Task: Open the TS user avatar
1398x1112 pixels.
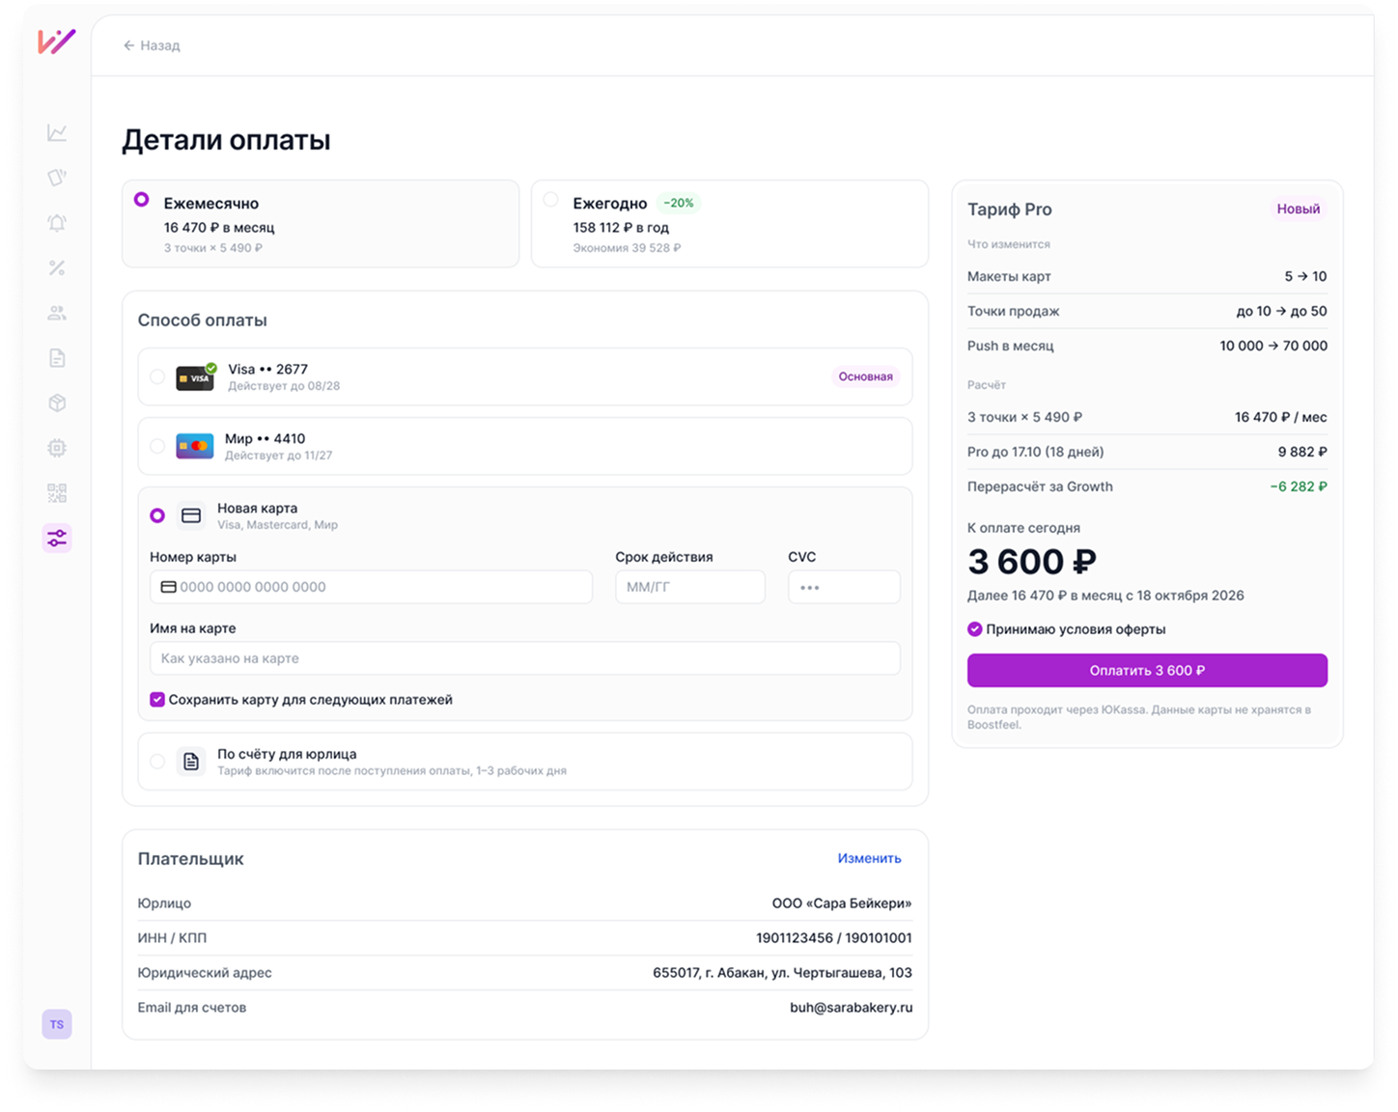Action: pos(57,1024)
